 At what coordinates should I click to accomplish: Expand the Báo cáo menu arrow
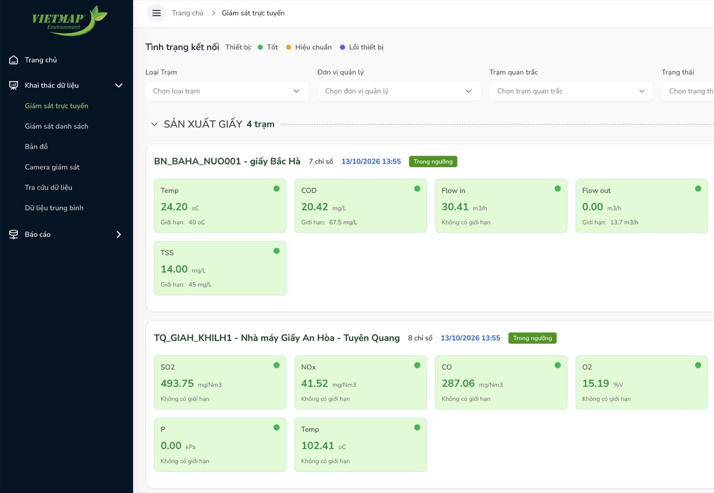[119, 235]
